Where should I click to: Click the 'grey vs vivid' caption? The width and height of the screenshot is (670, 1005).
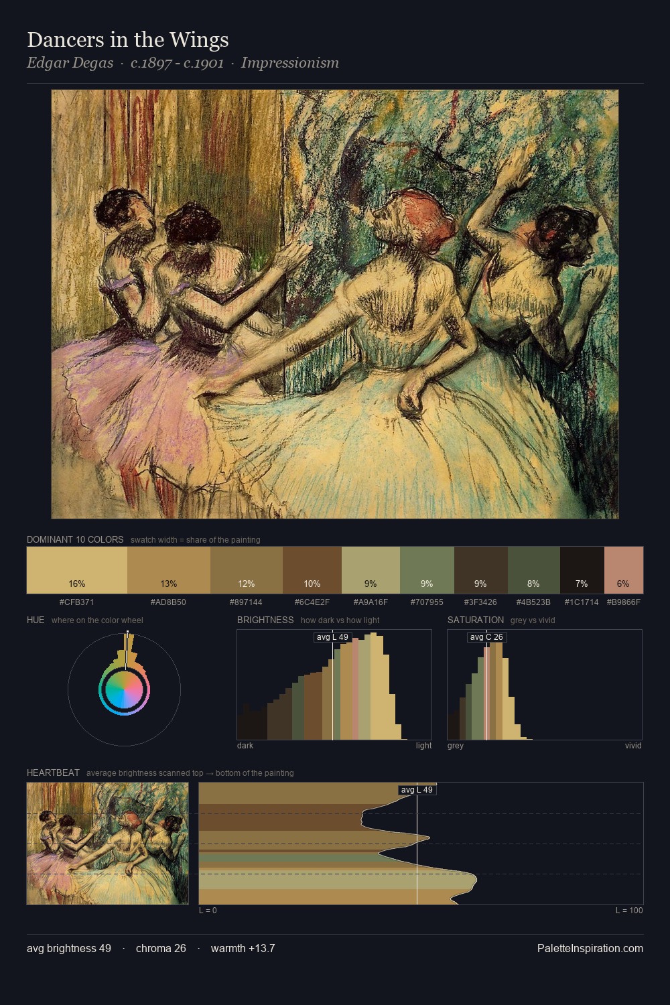pyautogui.click(x=533, y=620)
